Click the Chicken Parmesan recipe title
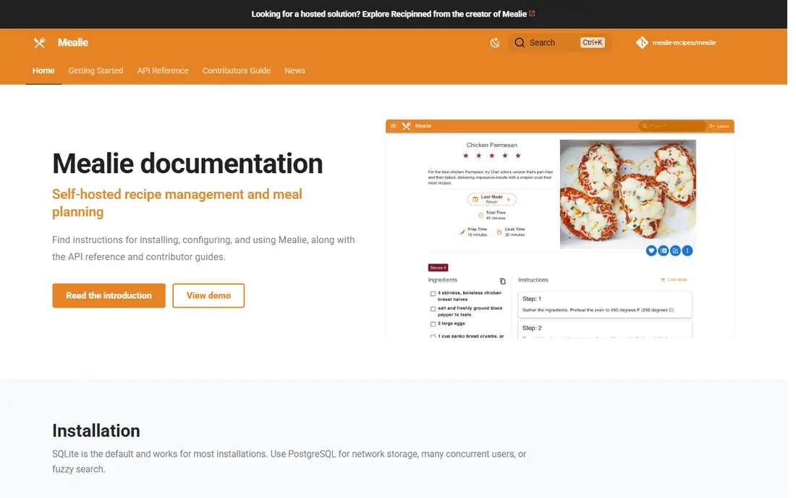Screen dimensions: 796x498 click(x=492, y=145)
